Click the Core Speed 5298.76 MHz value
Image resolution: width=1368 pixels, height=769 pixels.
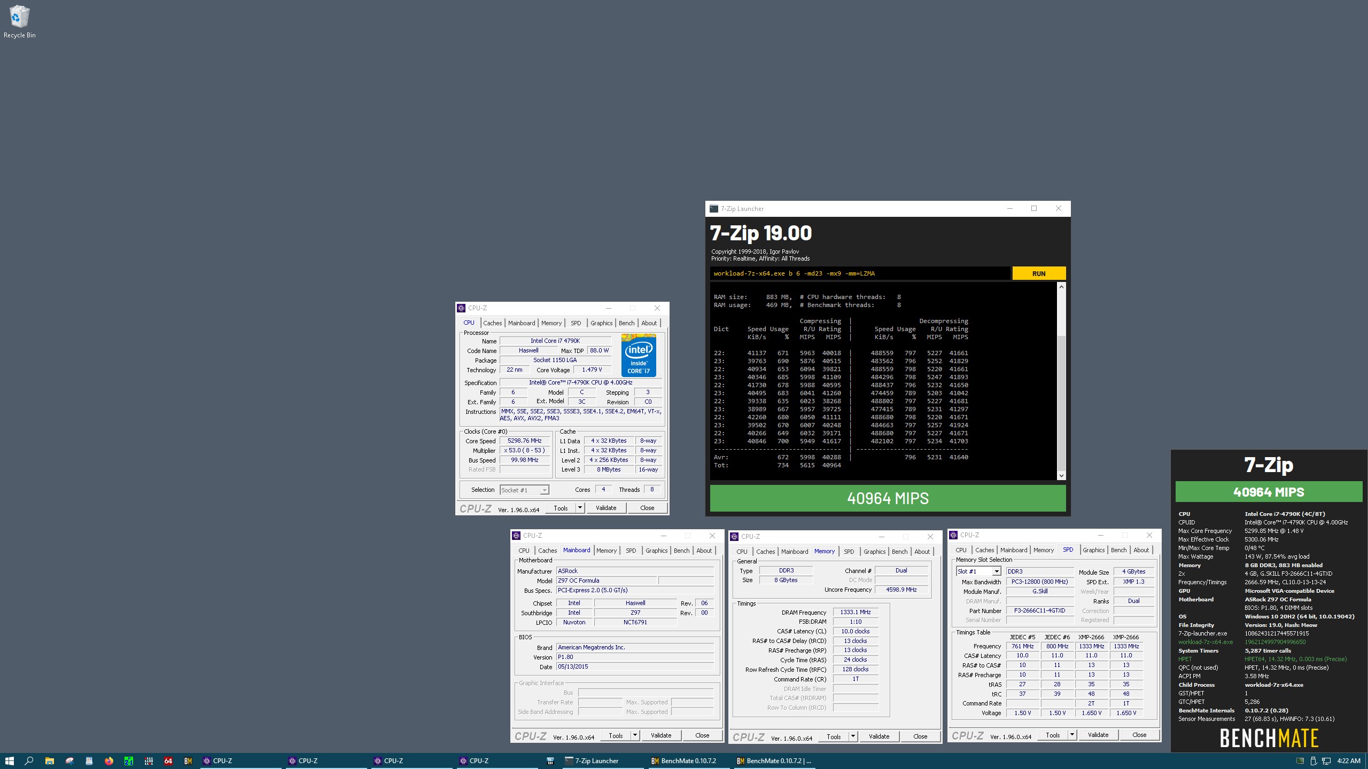(x=524, y=441)
